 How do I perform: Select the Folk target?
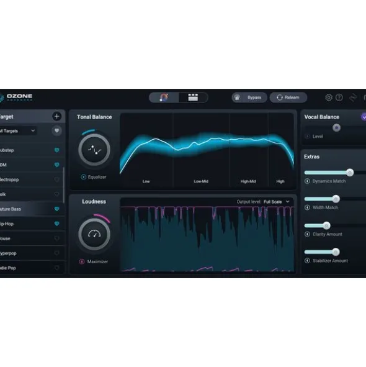coord(32,194)
